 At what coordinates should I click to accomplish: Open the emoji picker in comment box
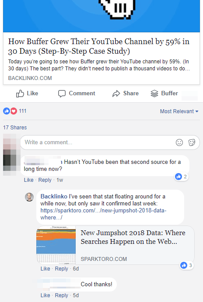coord(179,142)
